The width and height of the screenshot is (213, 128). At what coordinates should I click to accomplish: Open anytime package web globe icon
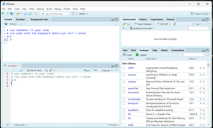tap(200, 75)
